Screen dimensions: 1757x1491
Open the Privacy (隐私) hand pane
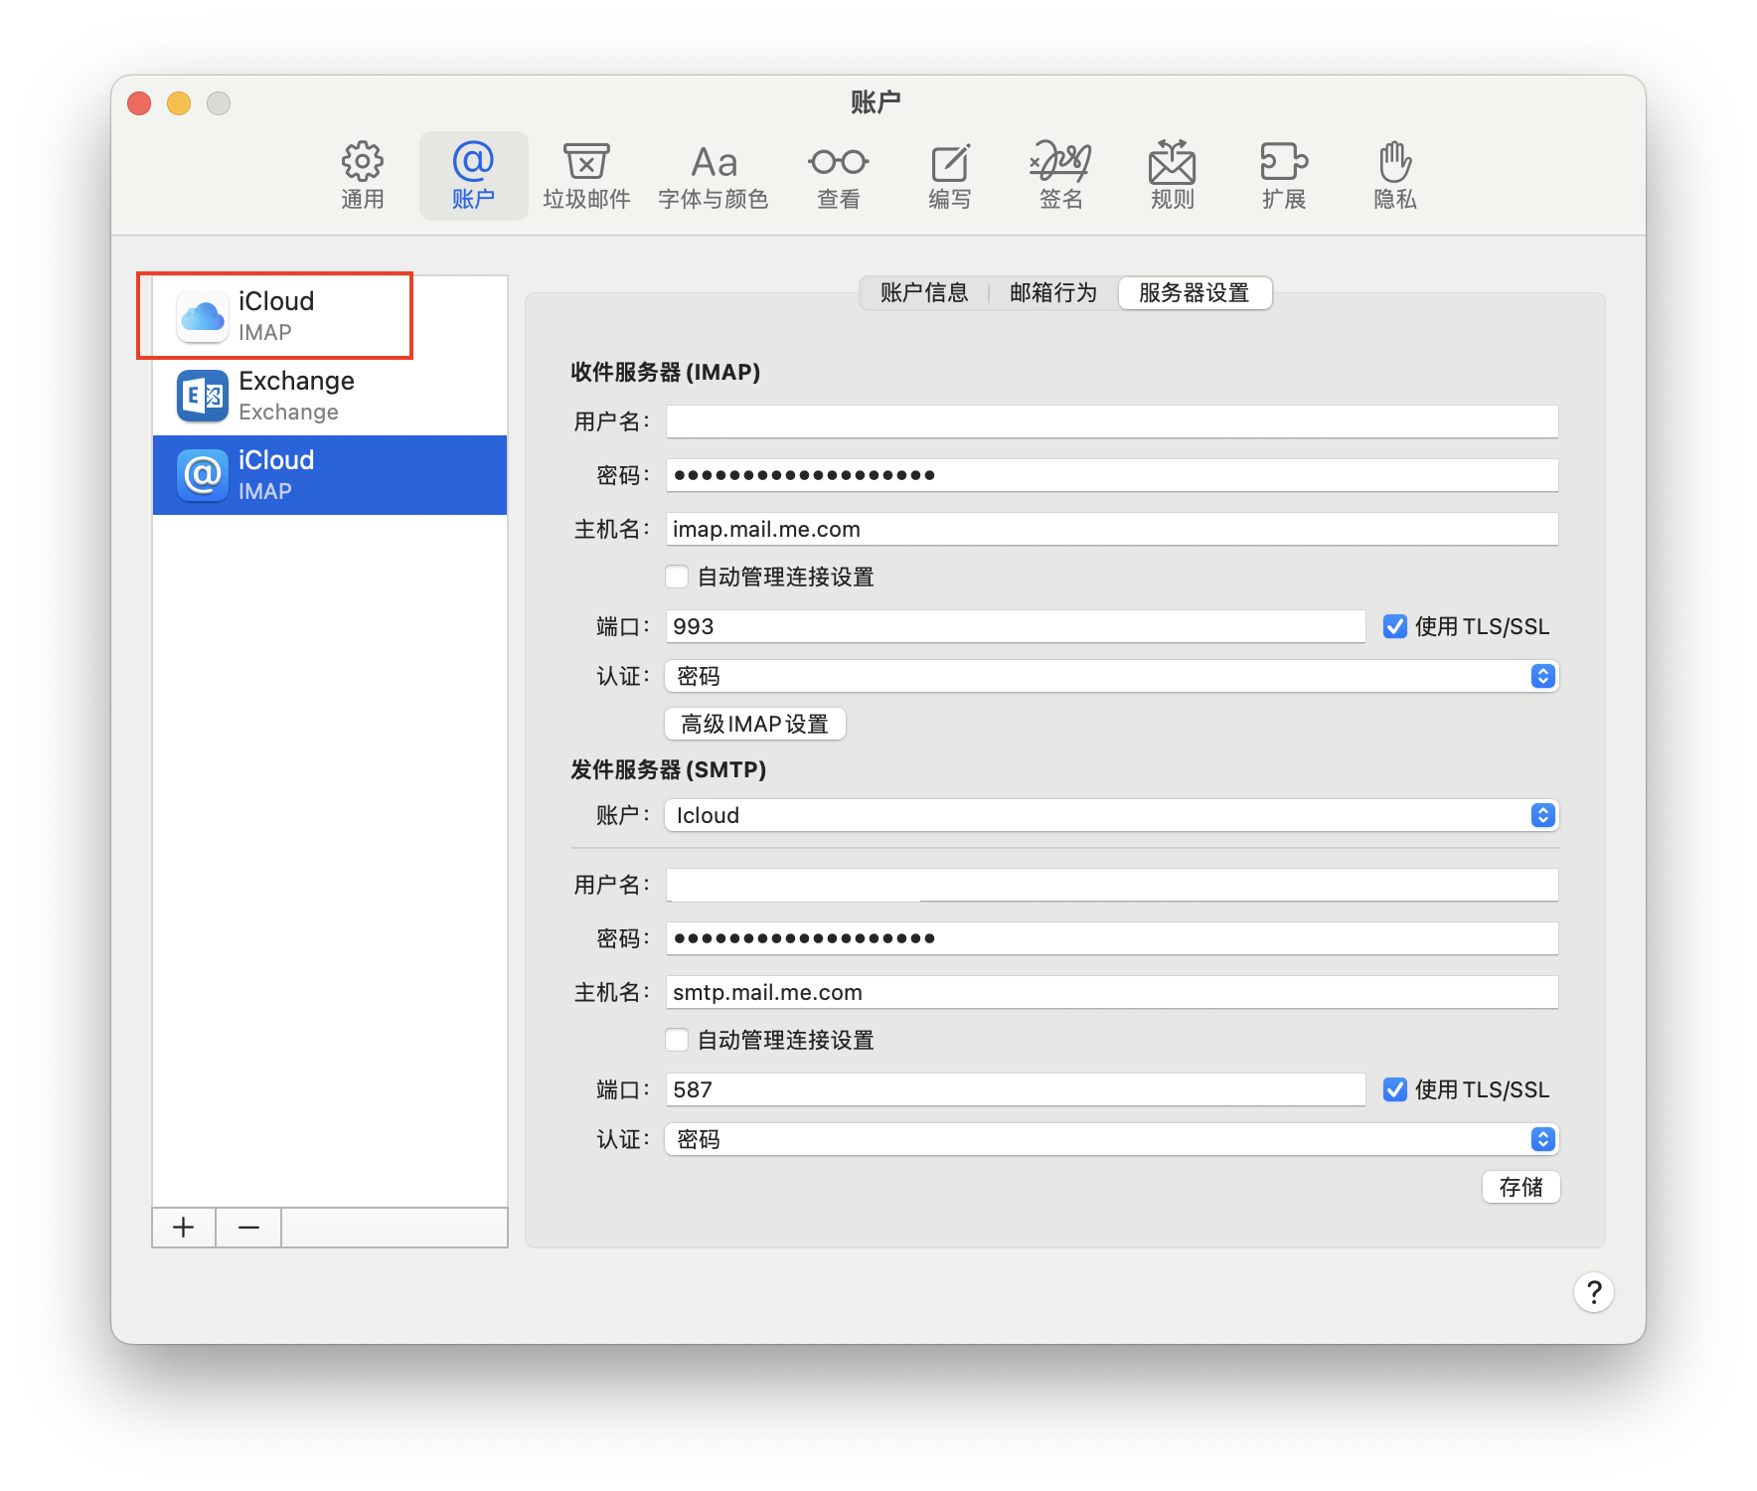[1394, 175]
